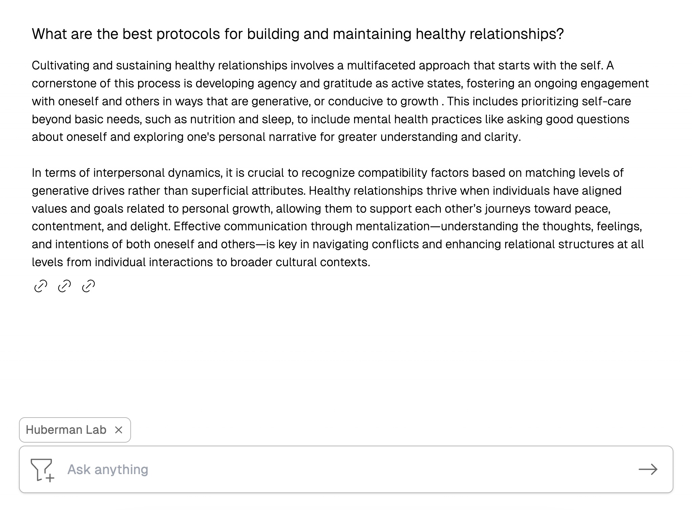692x510 pixels.
Task: Click the question heading about healthy relationships
Action: click(x=298, y=34)
